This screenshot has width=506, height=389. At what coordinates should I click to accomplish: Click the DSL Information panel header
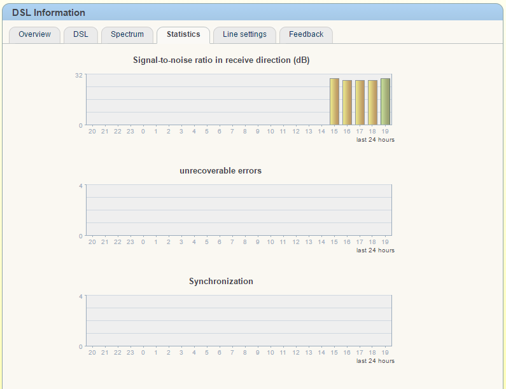[48, 13]
